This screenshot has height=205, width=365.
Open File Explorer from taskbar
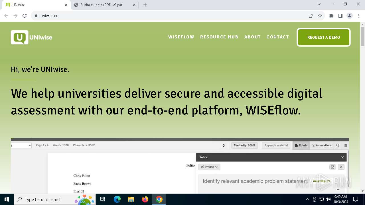pyautogui.click(x=131, y=199)
